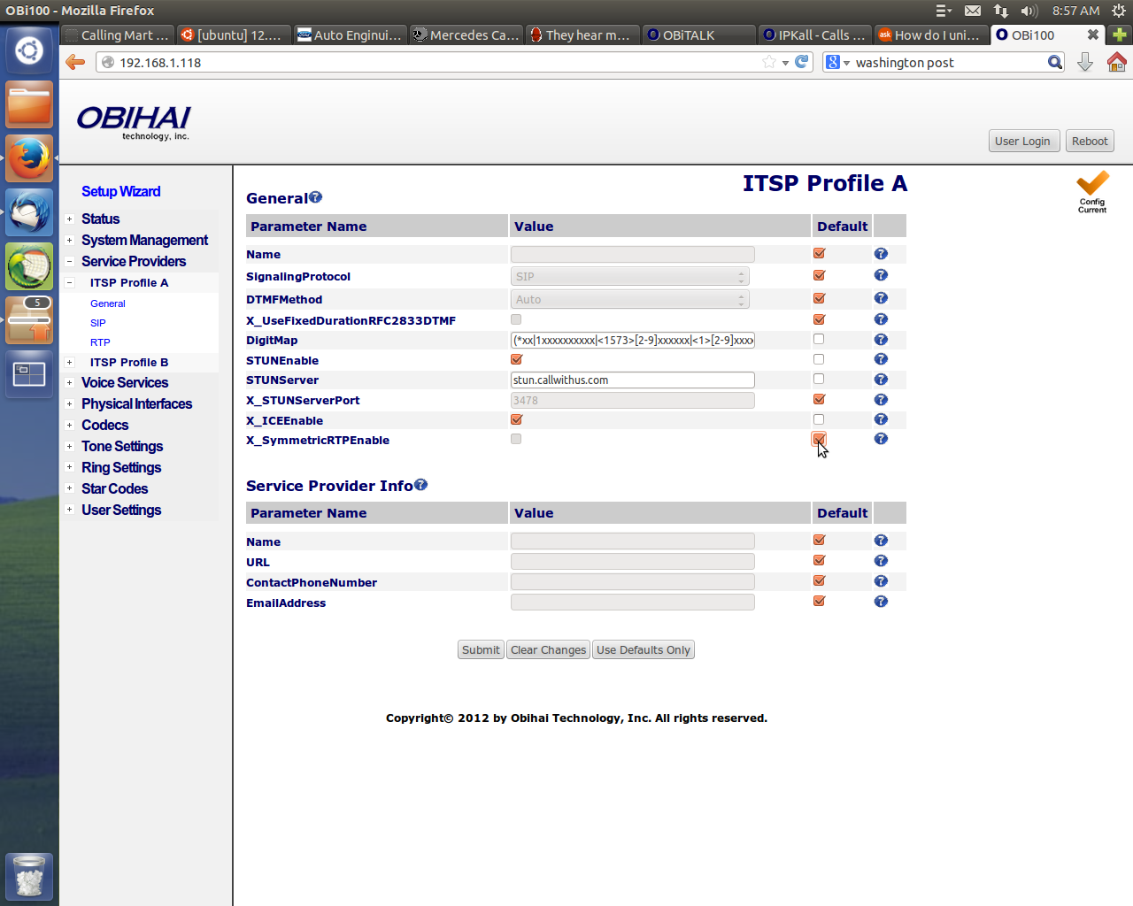Toggle the X_ICEEnable value checkbox
This screenshot has width=1133, height=906.
(517, 419)
